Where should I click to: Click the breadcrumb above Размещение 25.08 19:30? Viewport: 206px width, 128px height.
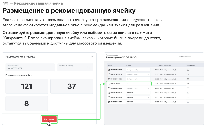[x=112, y=55]
